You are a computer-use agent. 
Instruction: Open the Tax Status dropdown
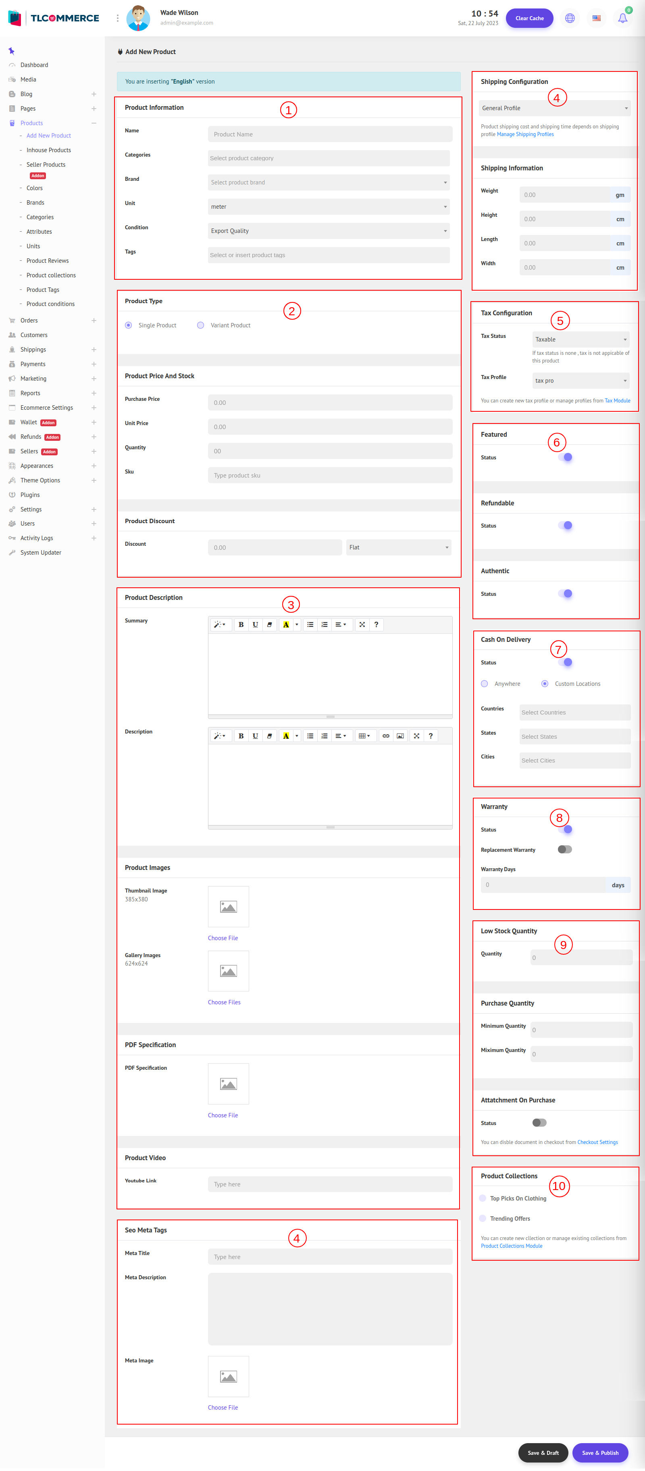pyautogui.click(x=580, y=339)
